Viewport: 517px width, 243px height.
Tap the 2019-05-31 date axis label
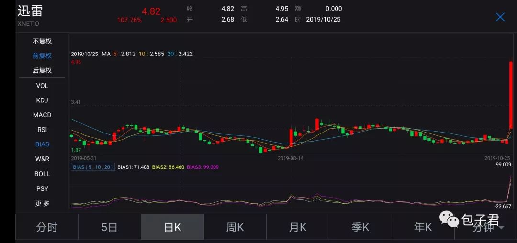pos(84,158)
